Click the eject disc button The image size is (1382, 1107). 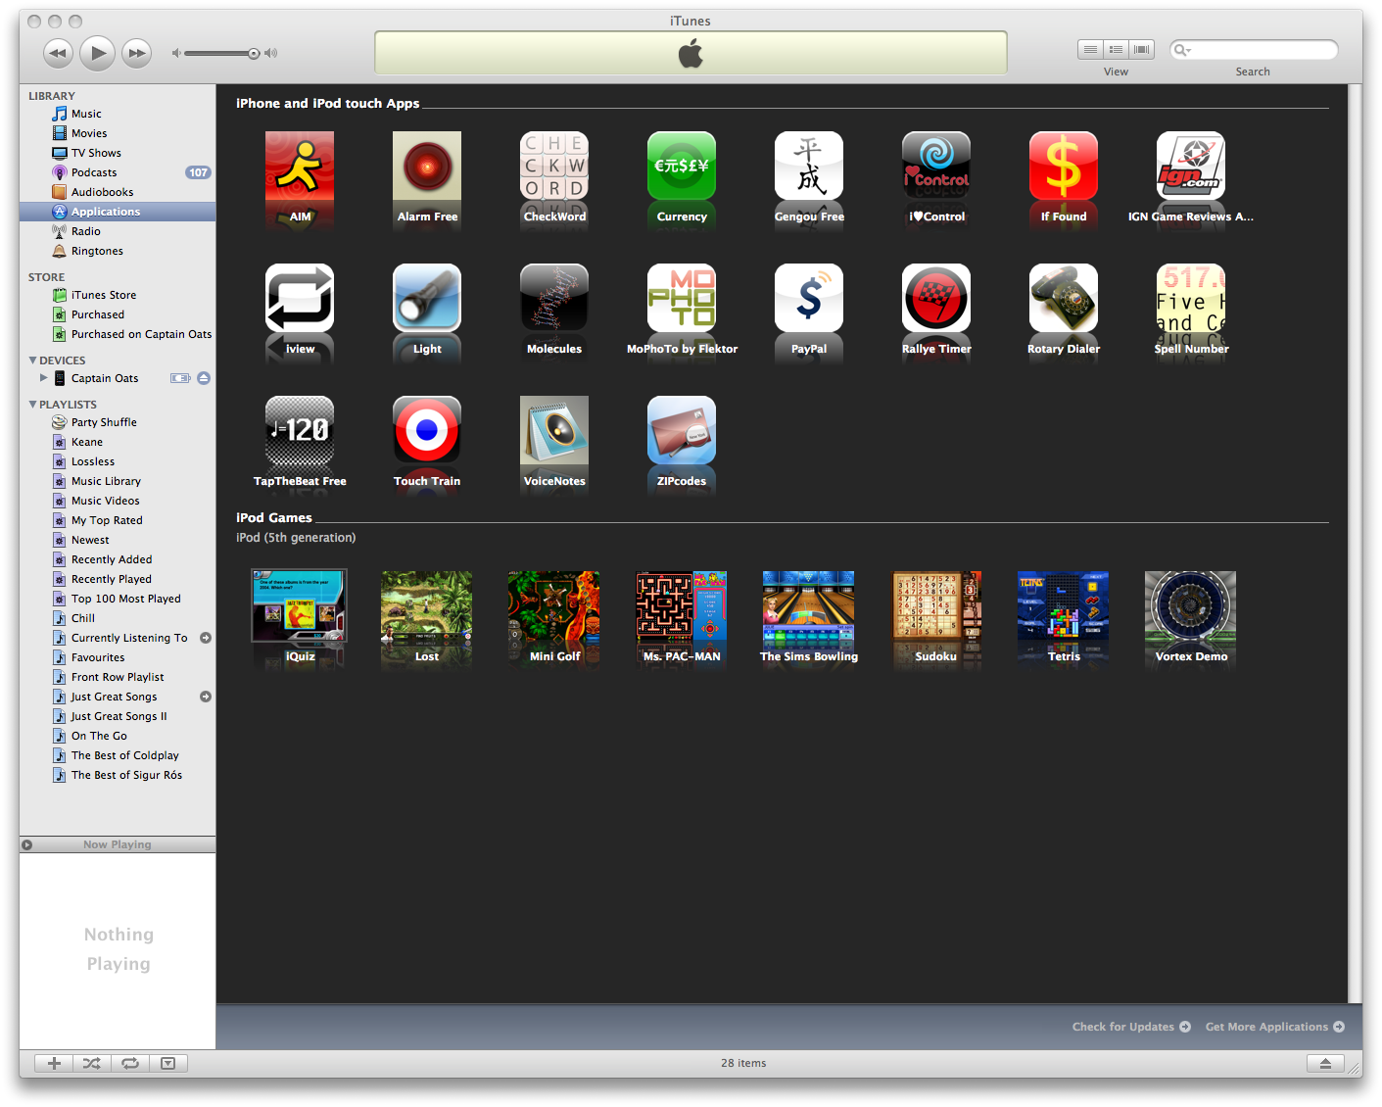pos(1325,1063)
